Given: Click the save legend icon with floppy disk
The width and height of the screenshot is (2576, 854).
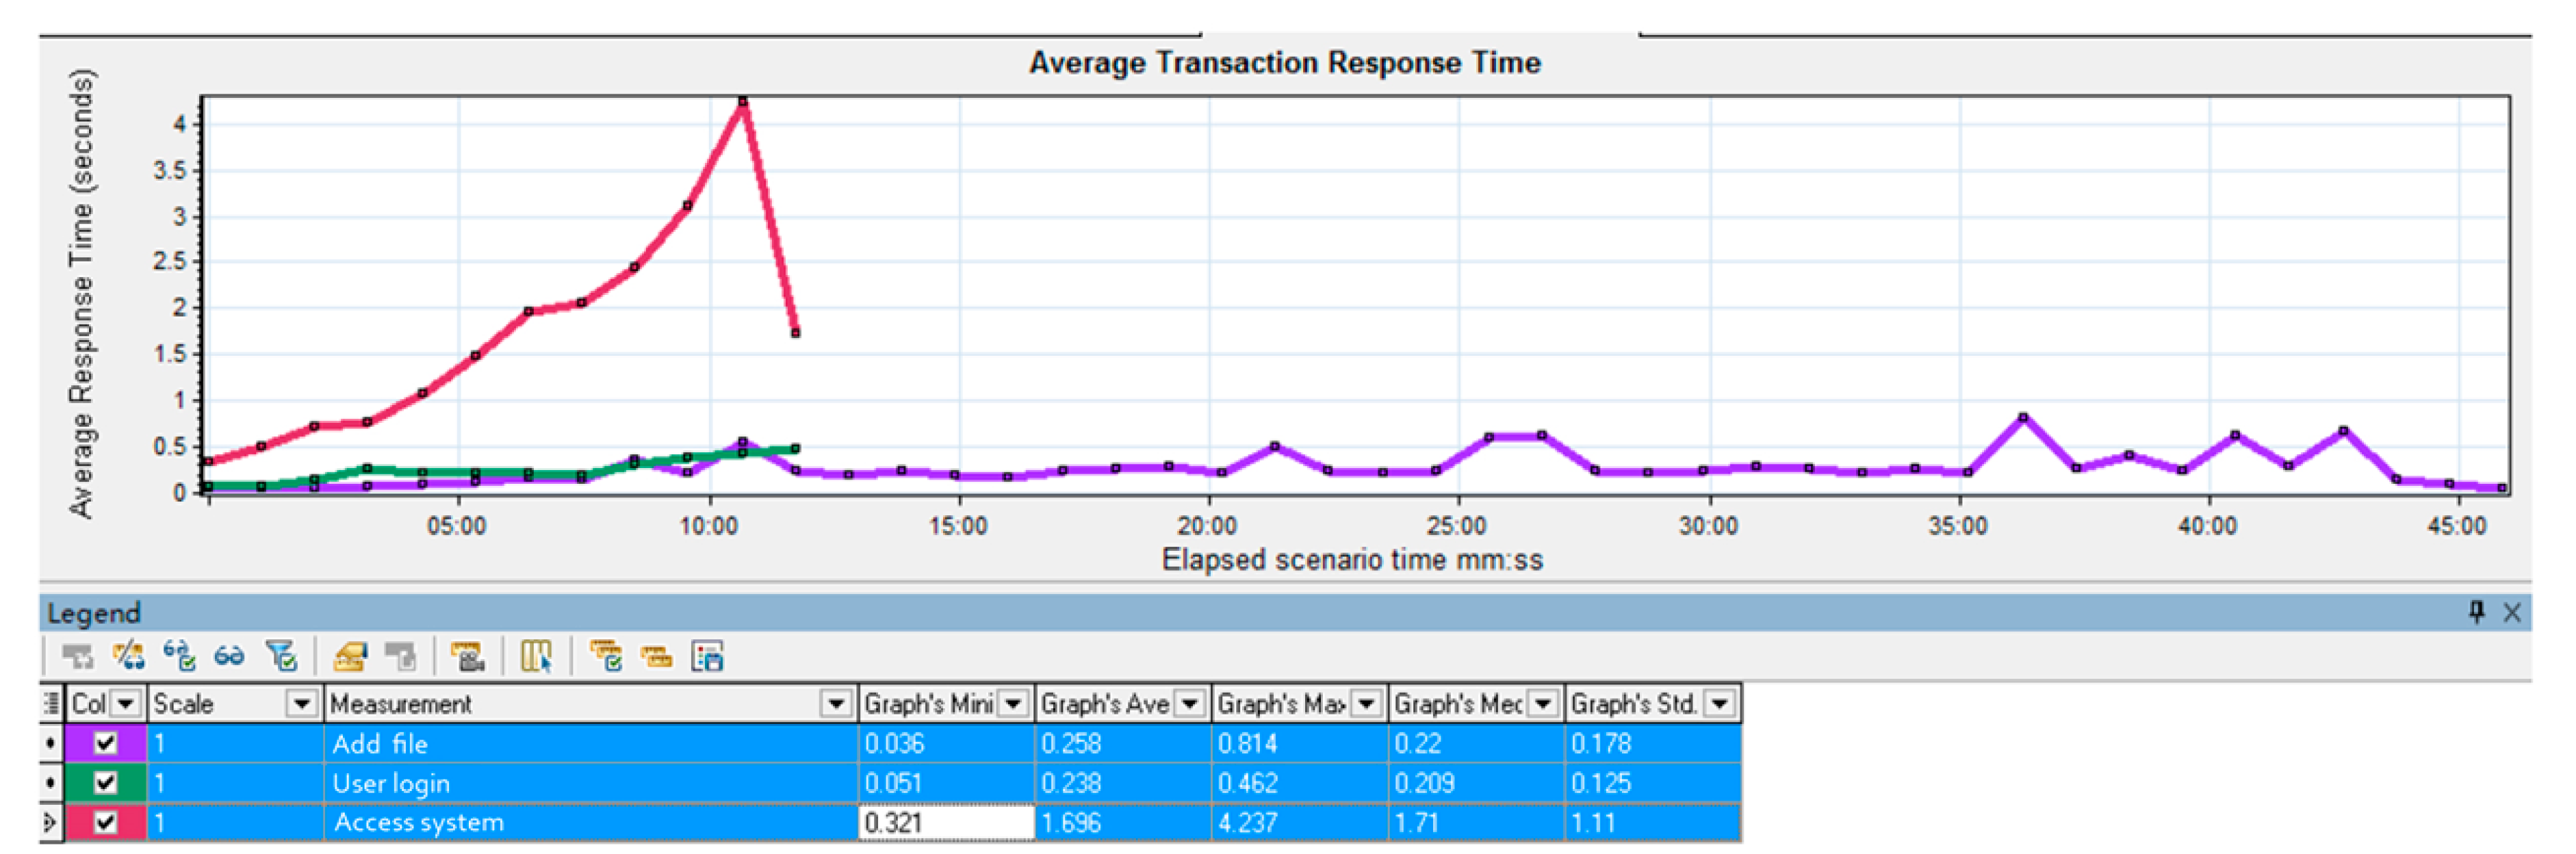Looking at the screenshot, I should [x=707, y=656].
